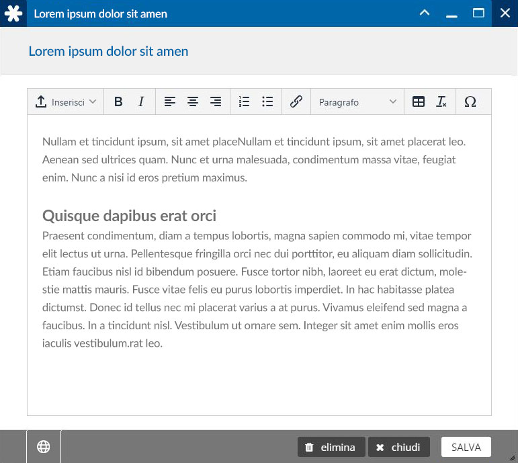The width and height of the screenshot is (518, 463).
Task: Collapse the window with the up chevron
Action: 425,13
